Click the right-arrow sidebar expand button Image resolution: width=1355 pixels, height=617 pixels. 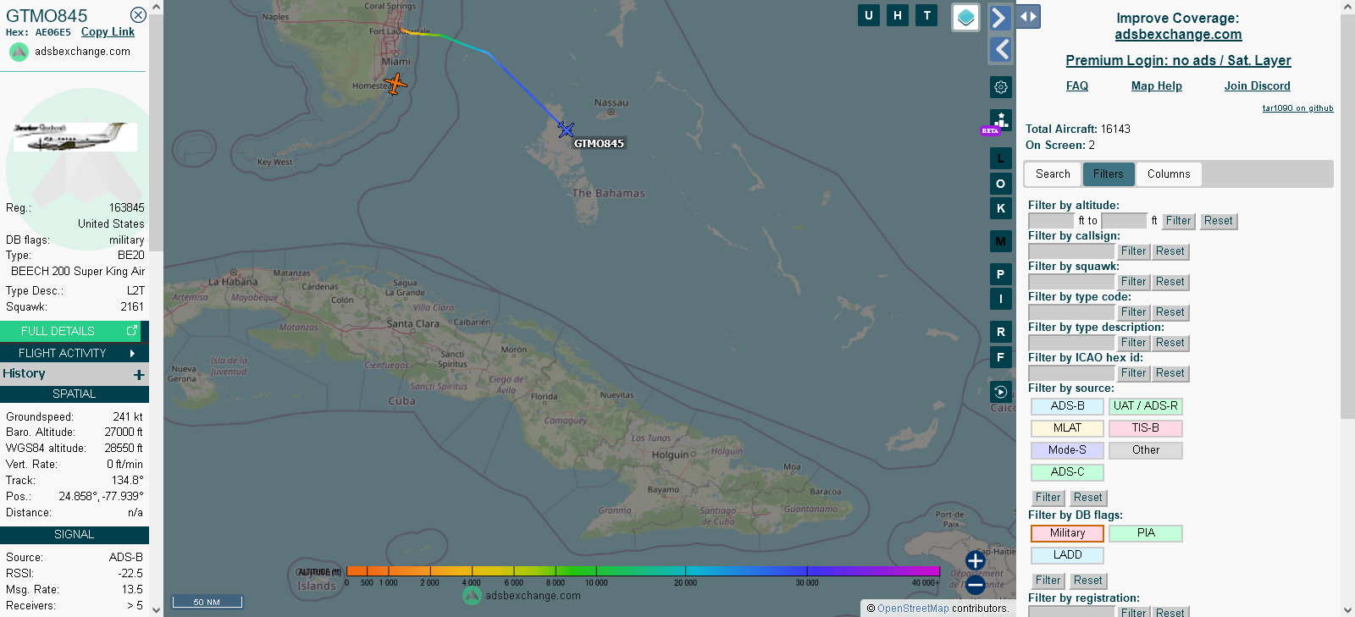1000,18
